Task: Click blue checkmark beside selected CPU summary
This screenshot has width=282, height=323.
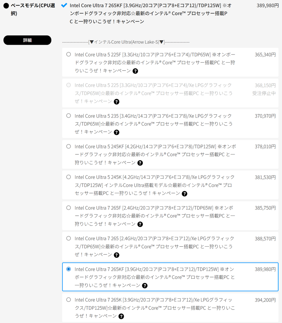Action: tap(64, 5)
